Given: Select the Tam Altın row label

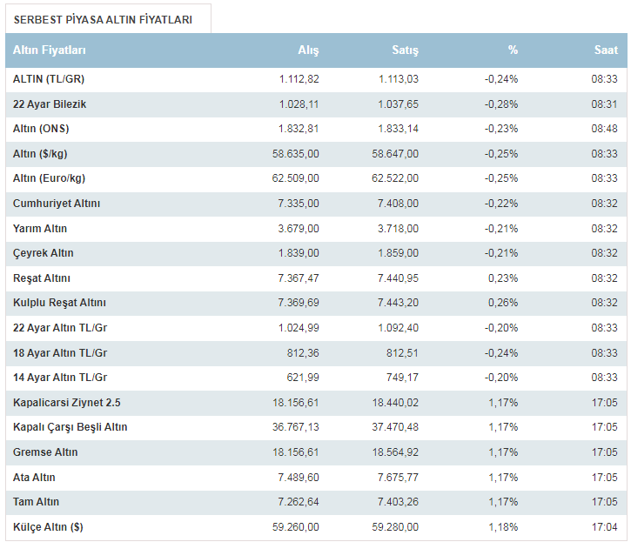Looking at the screenshot, I should click(x=37, y=502).
